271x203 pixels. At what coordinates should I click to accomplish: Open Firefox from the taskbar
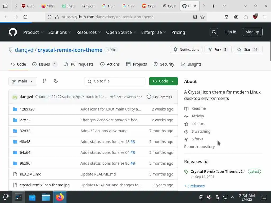pos(60,197)
